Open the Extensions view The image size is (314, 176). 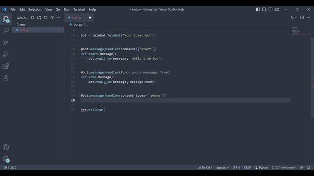pos(6,66)
